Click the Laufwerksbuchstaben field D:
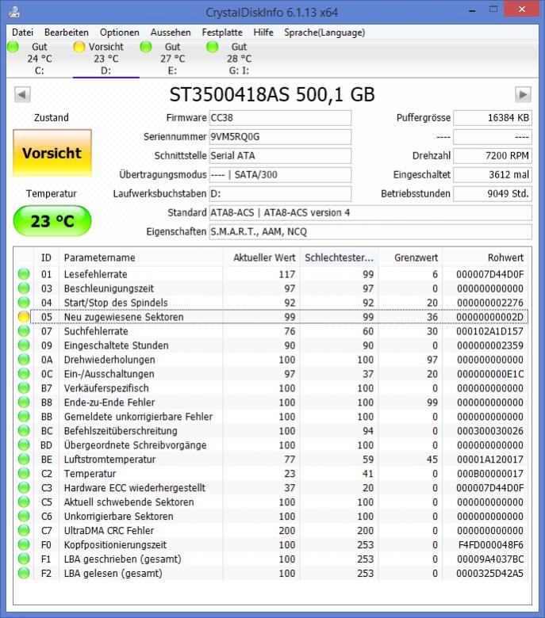Screen dimensions: 545x618 point(280,193)
